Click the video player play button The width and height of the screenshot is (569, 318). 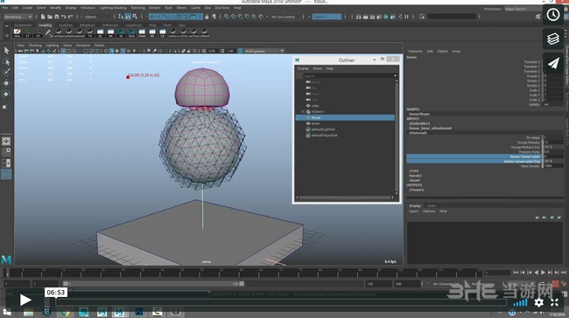pyautogui.click(x=25, y=300)
